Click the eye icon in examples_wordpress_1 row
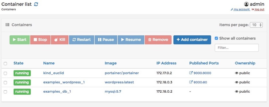Viewport: 269px width, 107px height. (x=237, y=82)
